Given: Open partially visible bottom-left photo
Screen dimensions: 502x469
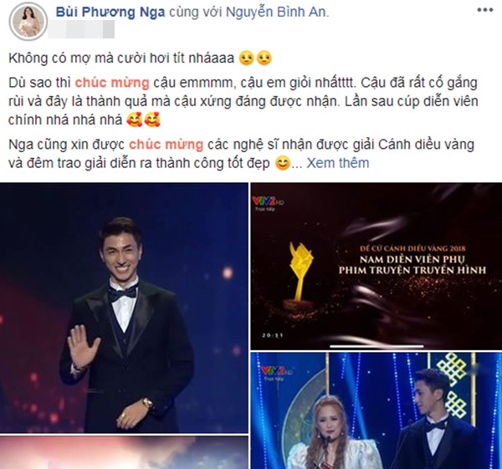Looking at the screenshot, I should [124, 452].
